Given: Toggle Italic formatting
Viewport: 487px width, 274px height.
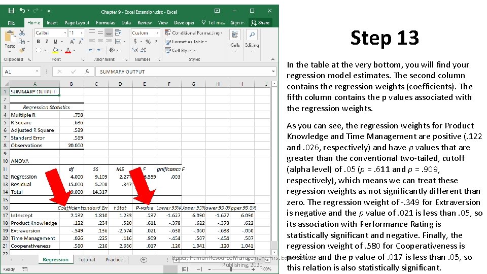Looking at the screenshot, I should 47,41.
